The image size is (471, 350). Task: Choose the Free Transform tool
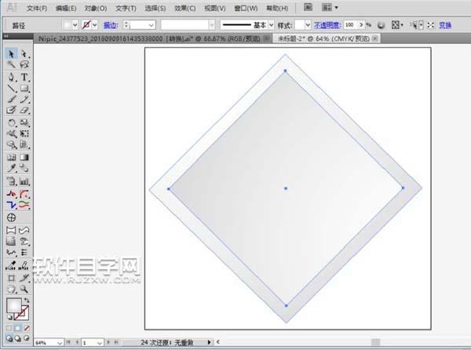pyautogui.click(x=24, y=133)
